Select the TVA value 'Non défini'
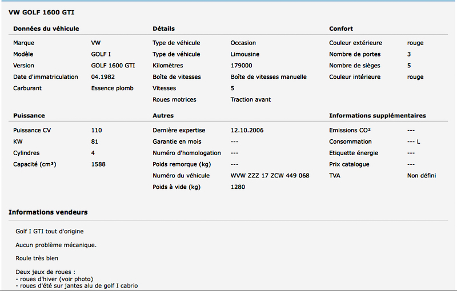Viewport: 457px width, 291px height. 422,176
